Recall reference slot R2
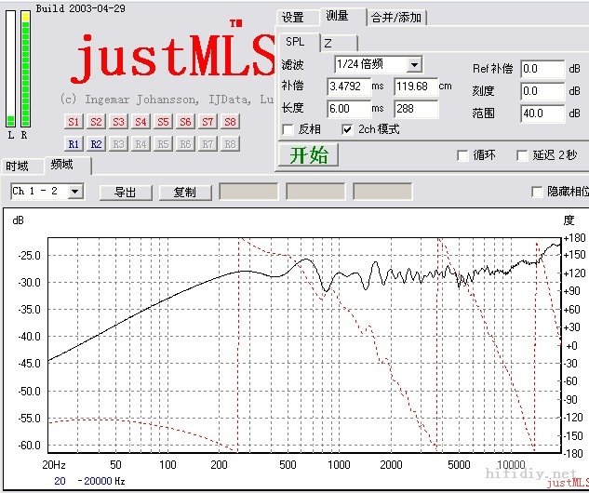Viewport: 589px width, 493px height. tap(96, 144)
